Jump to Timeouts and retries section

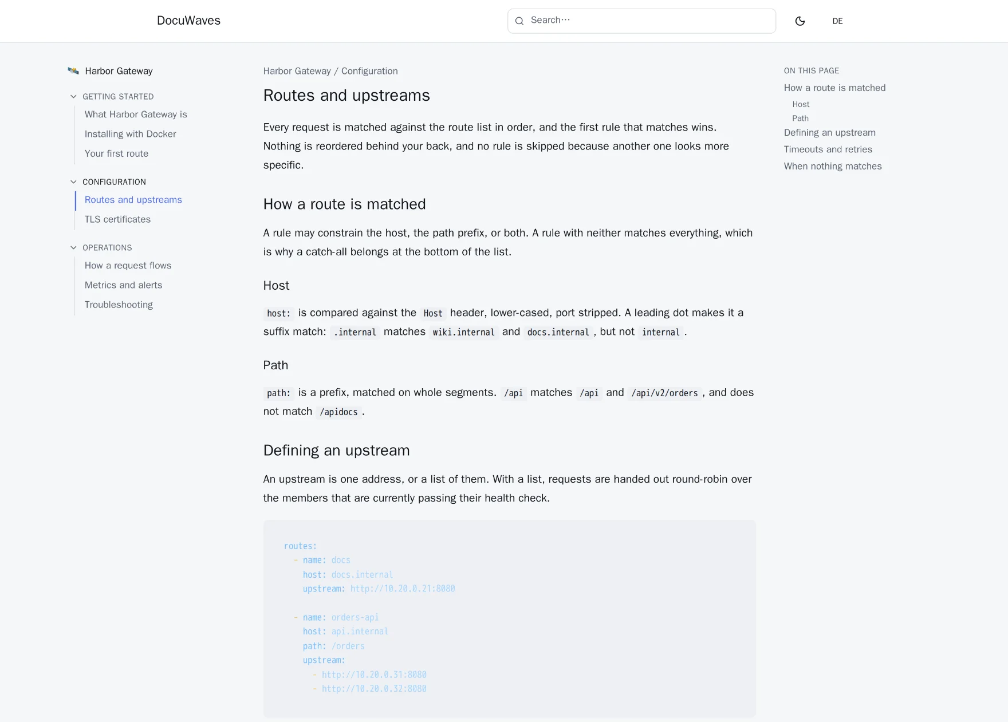(828, 149)
